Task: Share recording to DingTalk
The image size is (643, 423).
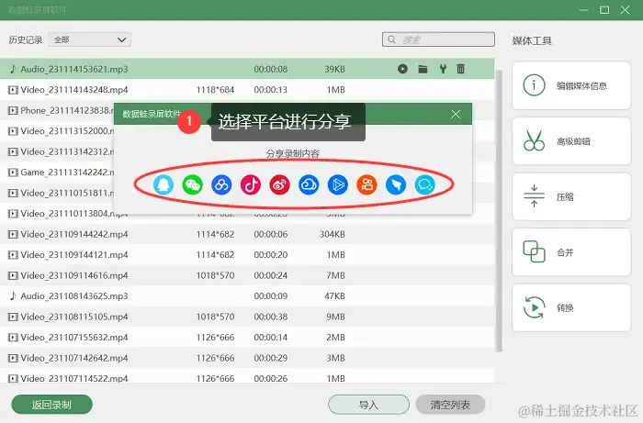Action: click(396, 184)
